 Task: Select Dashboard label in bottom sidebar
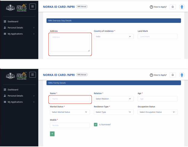[13, 90]
